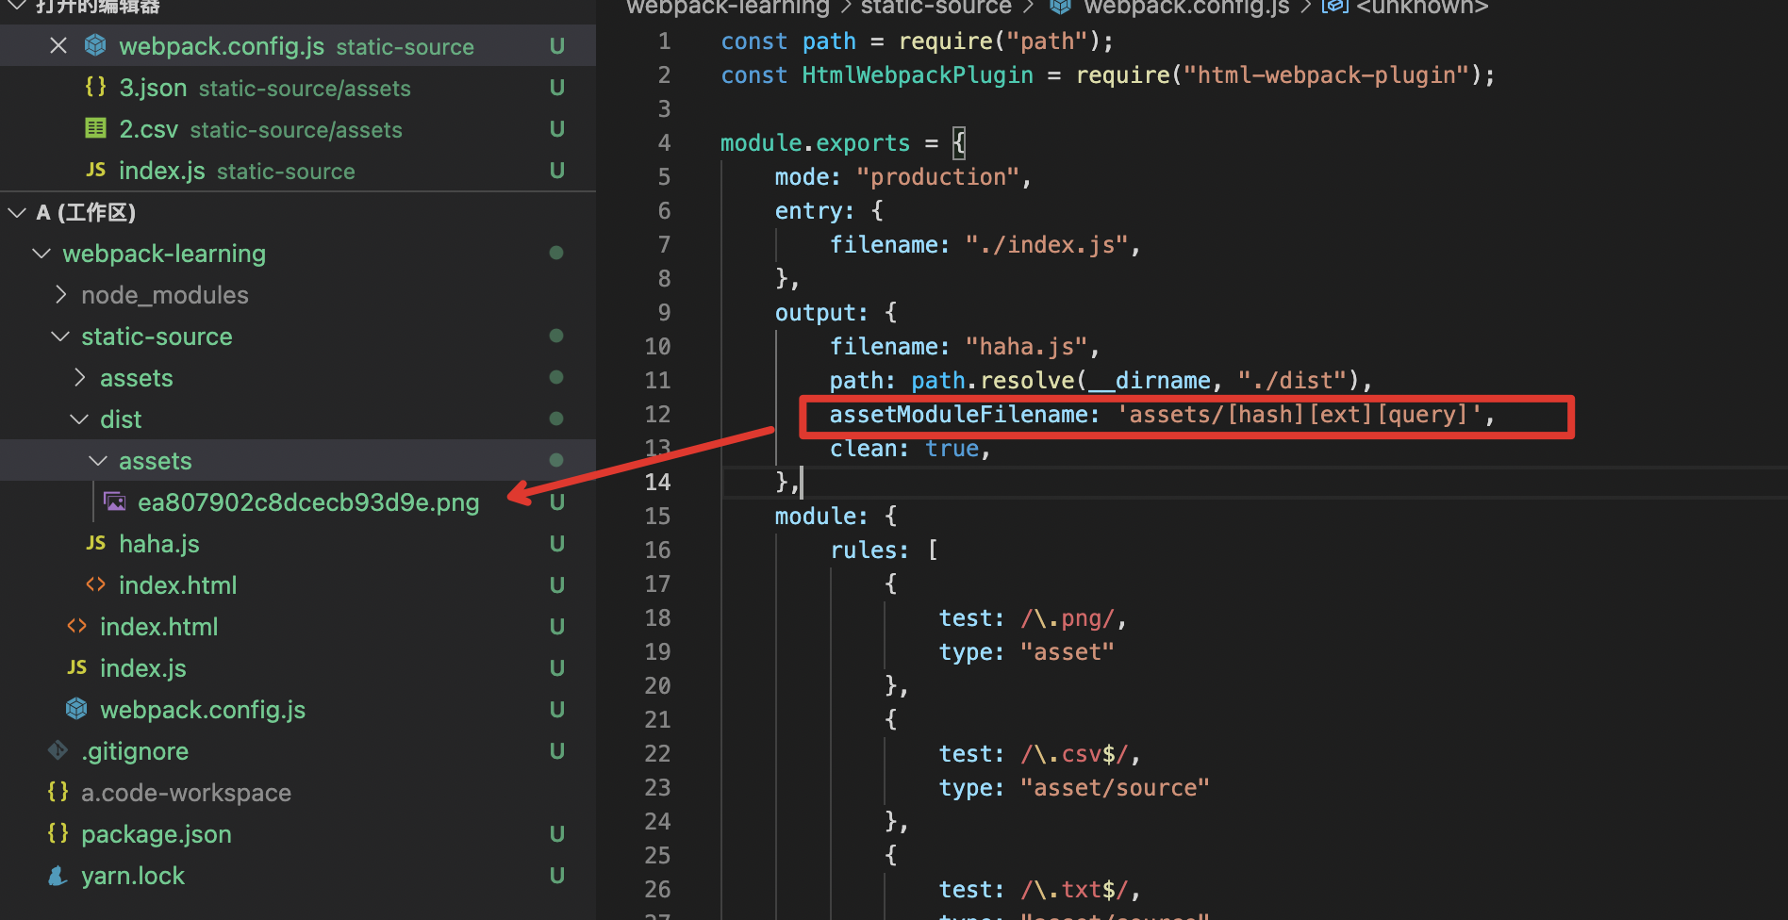Expand the assets folder under static-source

click(x=79, y=378)
